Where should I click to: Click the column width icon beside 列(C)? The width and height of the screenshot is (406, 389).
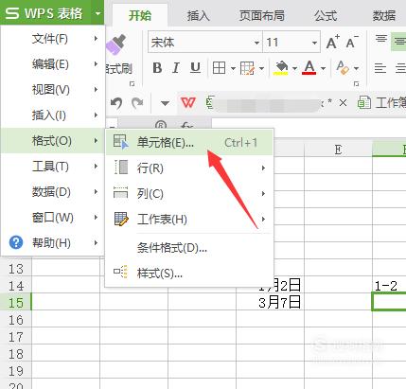click(120, 192)
